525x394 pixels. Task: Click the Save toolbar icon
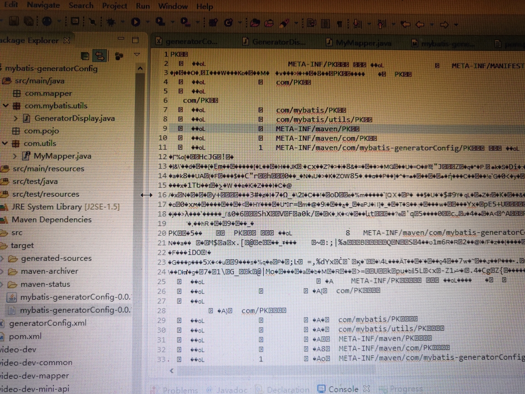[x=13, y=21]
